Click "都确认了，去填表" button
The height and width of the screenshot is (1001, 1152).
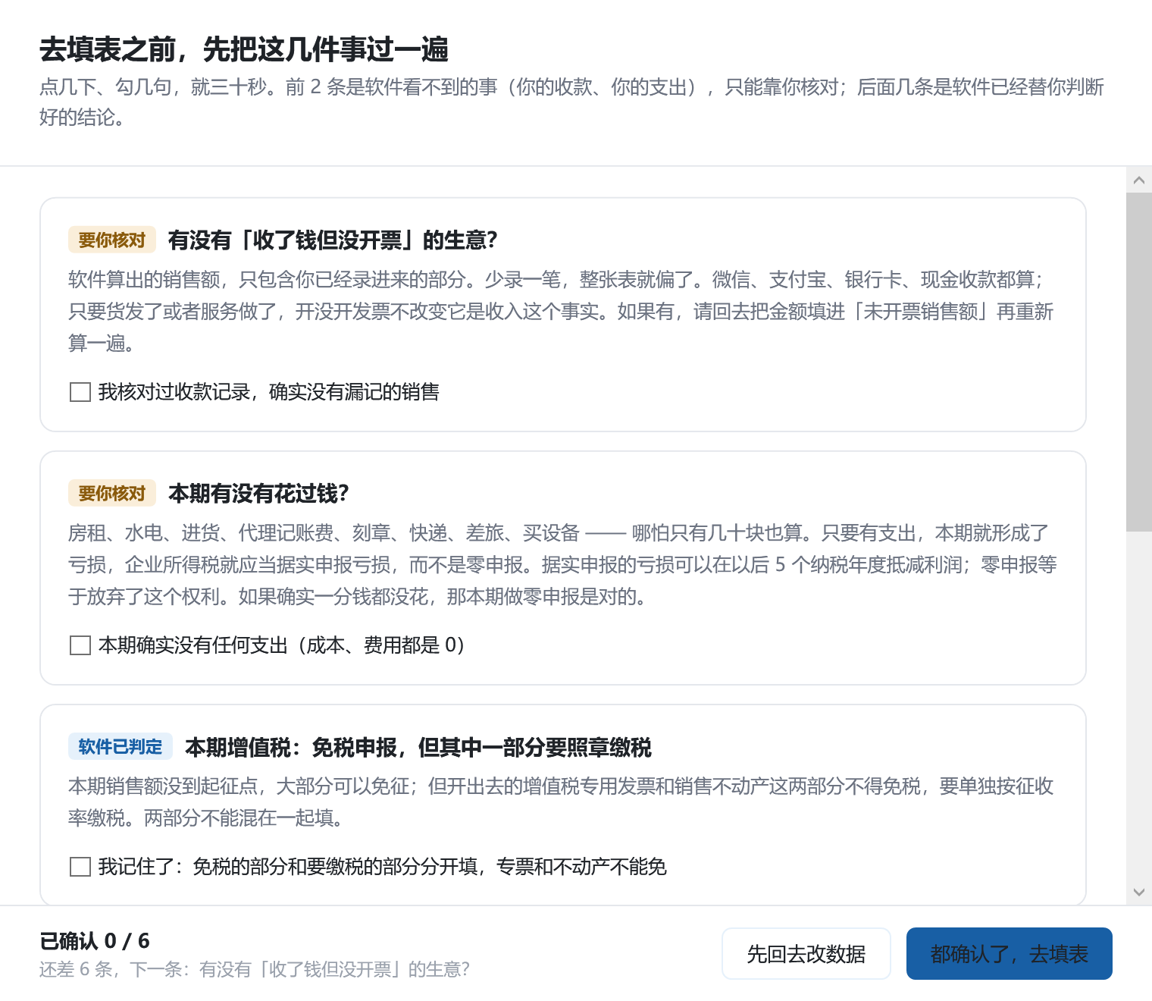(x=1009, y=954)
